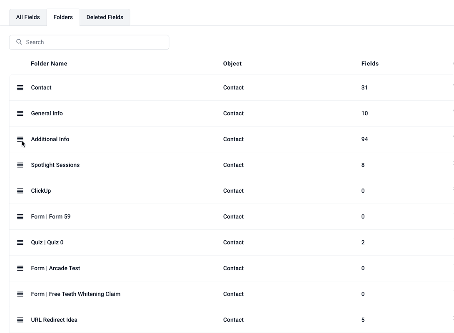Click drag handle beside Additional Info

tap(20, 139)
